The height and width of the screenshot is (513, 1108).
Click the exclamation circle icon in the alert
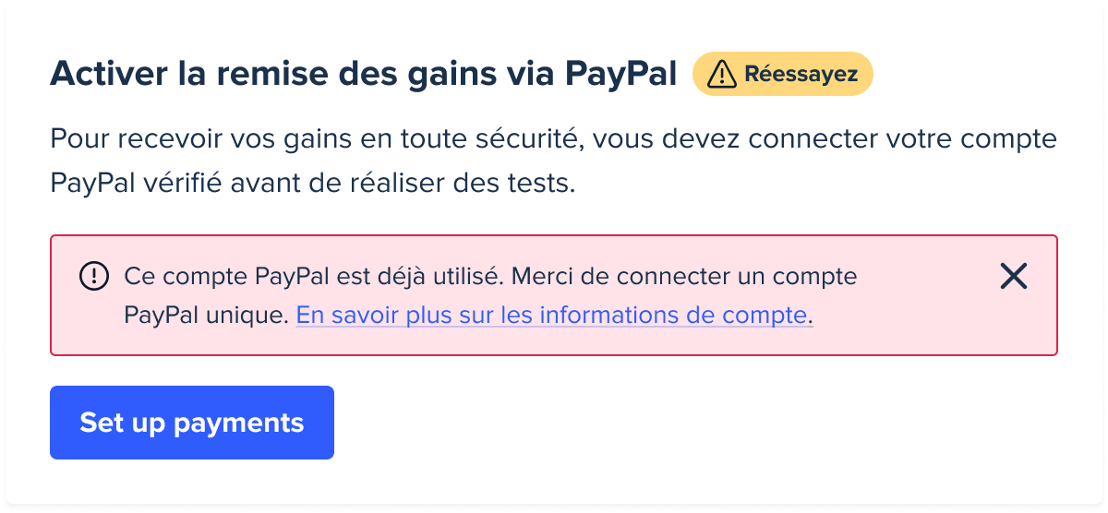(x=94, y=276)
